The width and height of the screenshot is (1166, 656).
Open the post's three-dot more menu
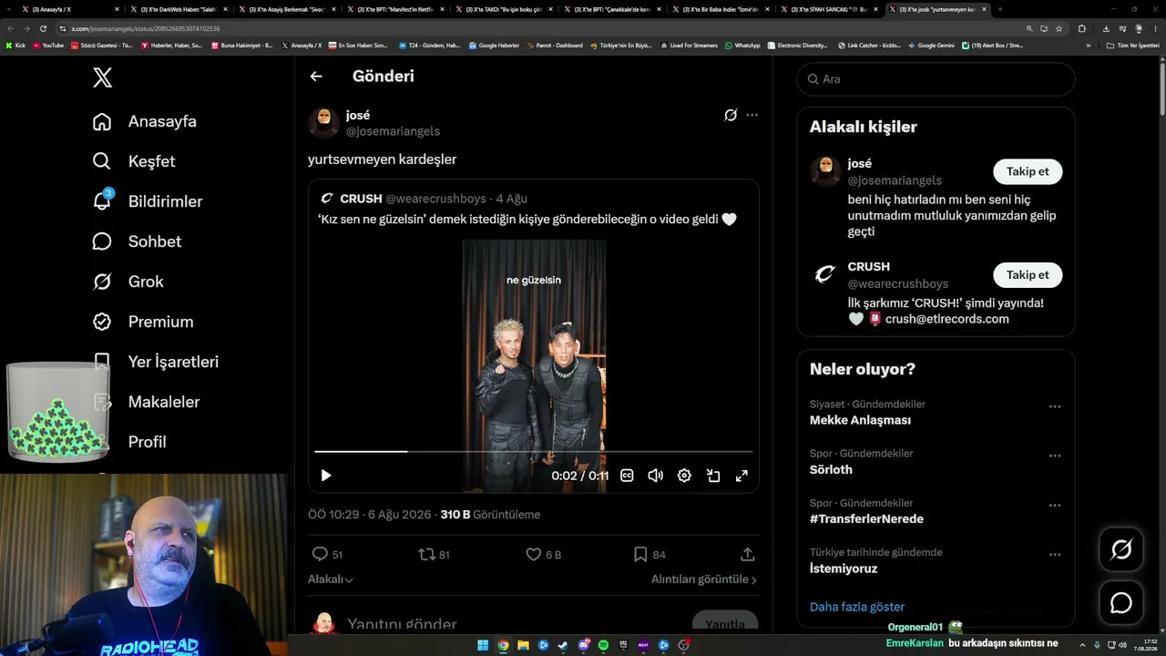pyautogui.click(x=752, y=115)
